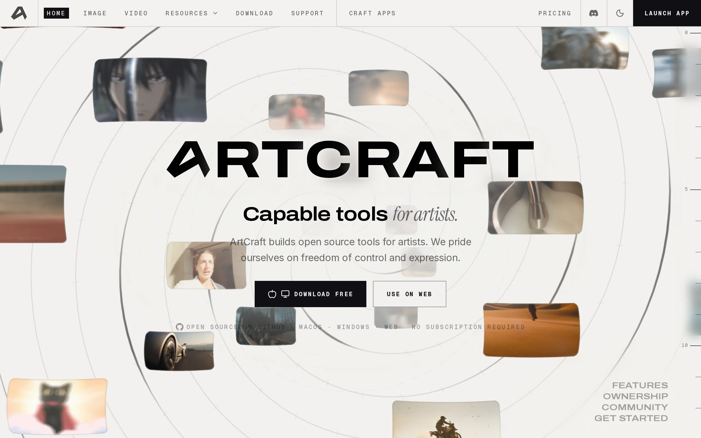Viewport: 701px width, 438px height.
Task: Open the Discord icon link
Action: 594,13
